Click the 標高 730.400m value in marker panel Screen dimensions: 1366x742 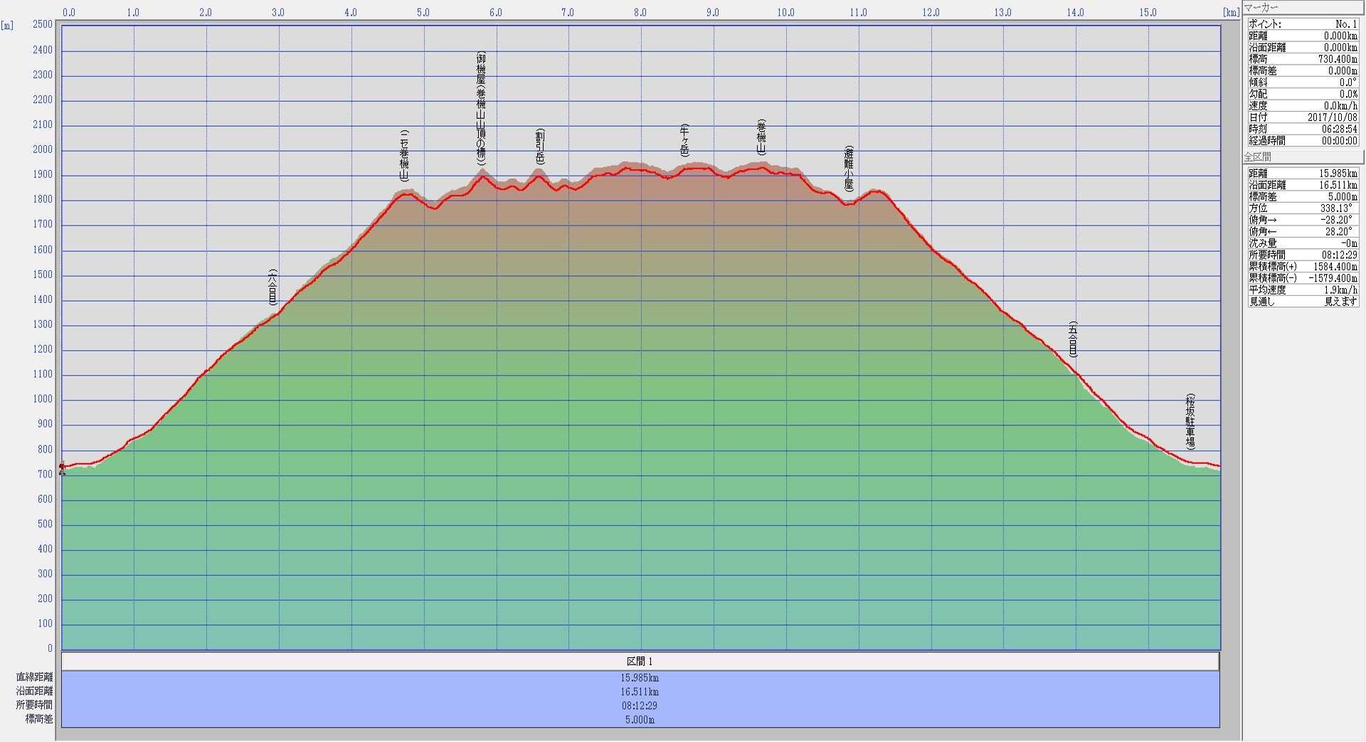pos(1338,59)
